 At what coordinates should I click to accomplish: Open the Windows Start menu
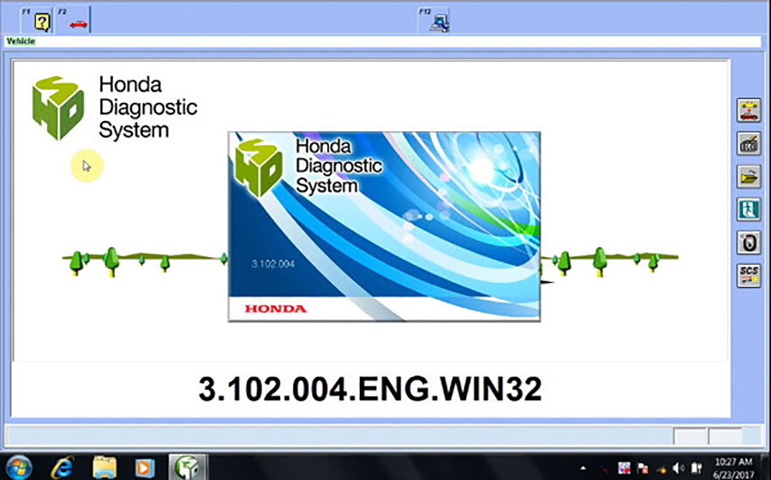coord(19,467)
